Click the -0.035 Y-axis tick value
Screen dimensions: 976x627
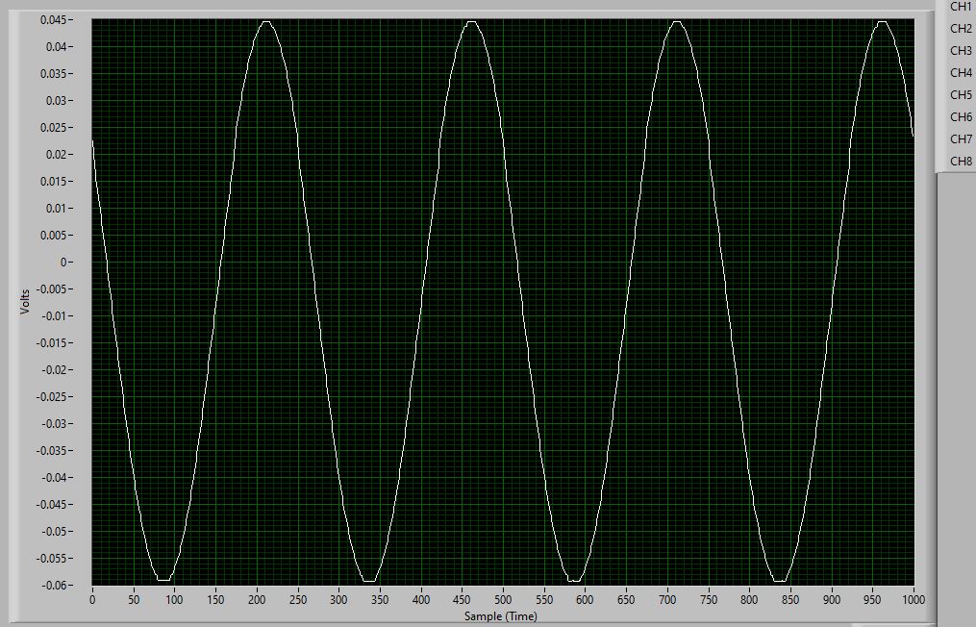click(52, 451)
